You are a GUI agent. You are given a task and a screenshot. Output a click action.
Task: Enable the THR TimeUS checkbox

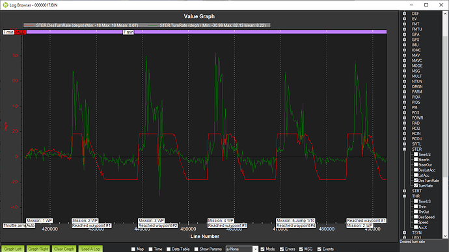tap(416, 201)
